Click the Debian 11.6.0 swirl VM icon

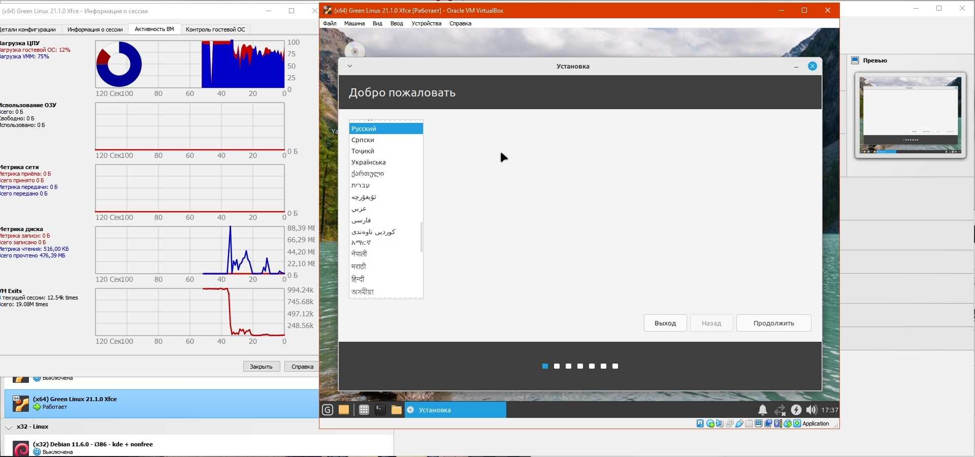point(21,449)
